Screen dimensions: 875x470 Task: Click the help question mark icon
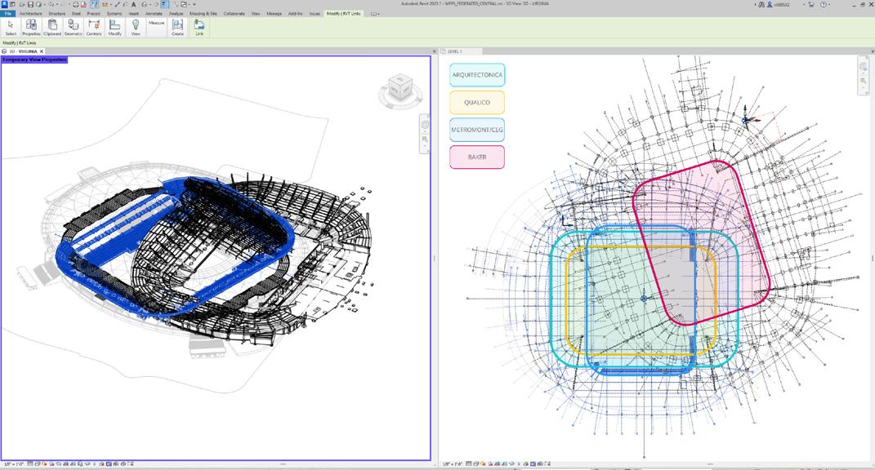[824, 4]
